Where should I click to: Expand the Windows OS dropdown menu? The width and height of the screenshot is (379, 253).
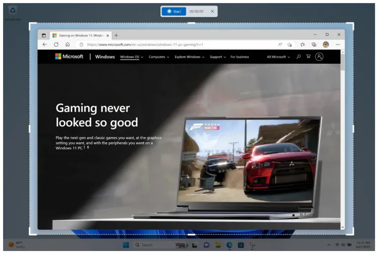tap(132, 57)
